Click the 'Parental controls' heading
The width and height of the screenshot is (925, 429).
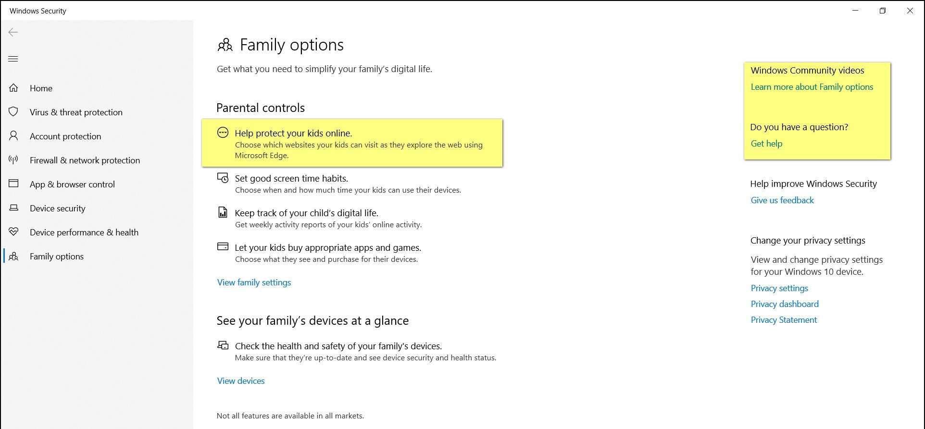coord(261,108)
